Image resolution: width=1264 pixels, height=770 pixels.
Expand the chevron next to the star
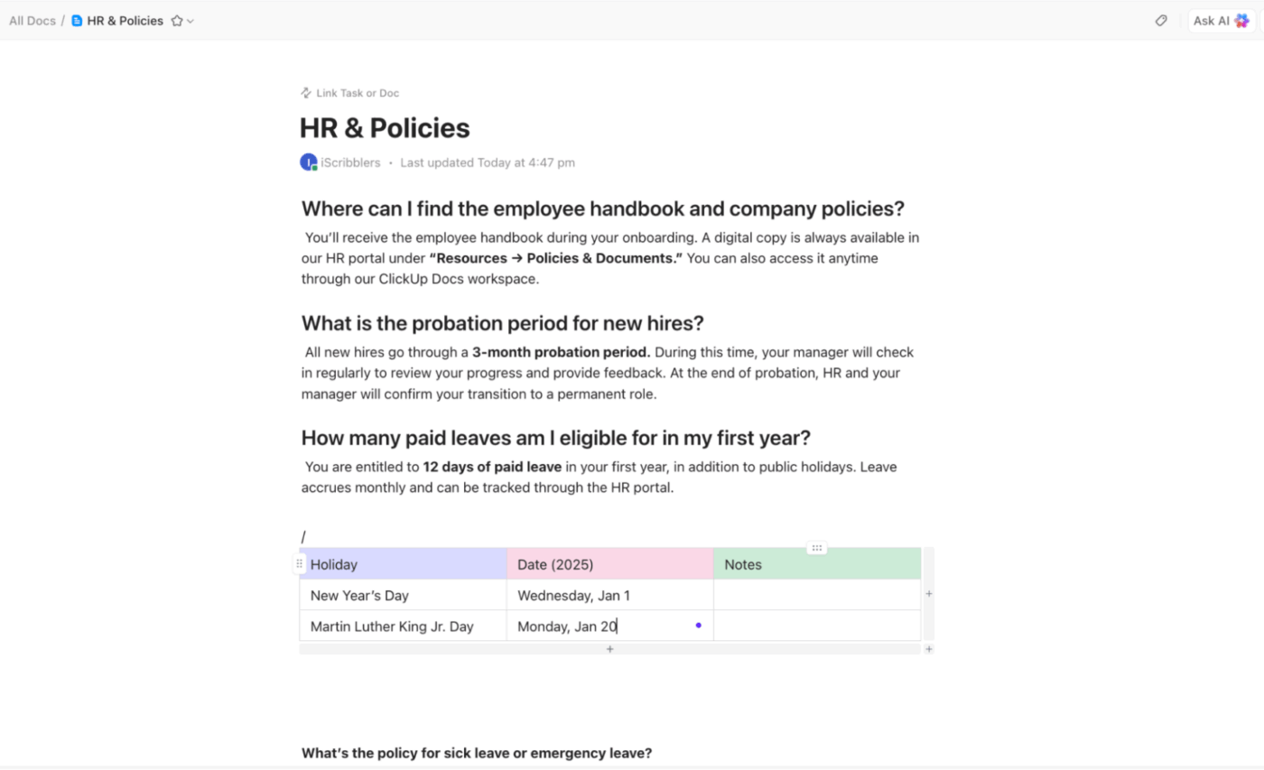(191, 21)
